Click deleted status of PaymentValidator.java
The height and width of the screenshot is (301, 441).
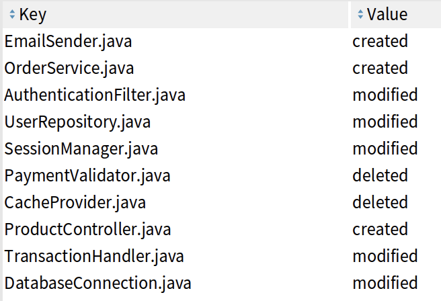[380, 175]
